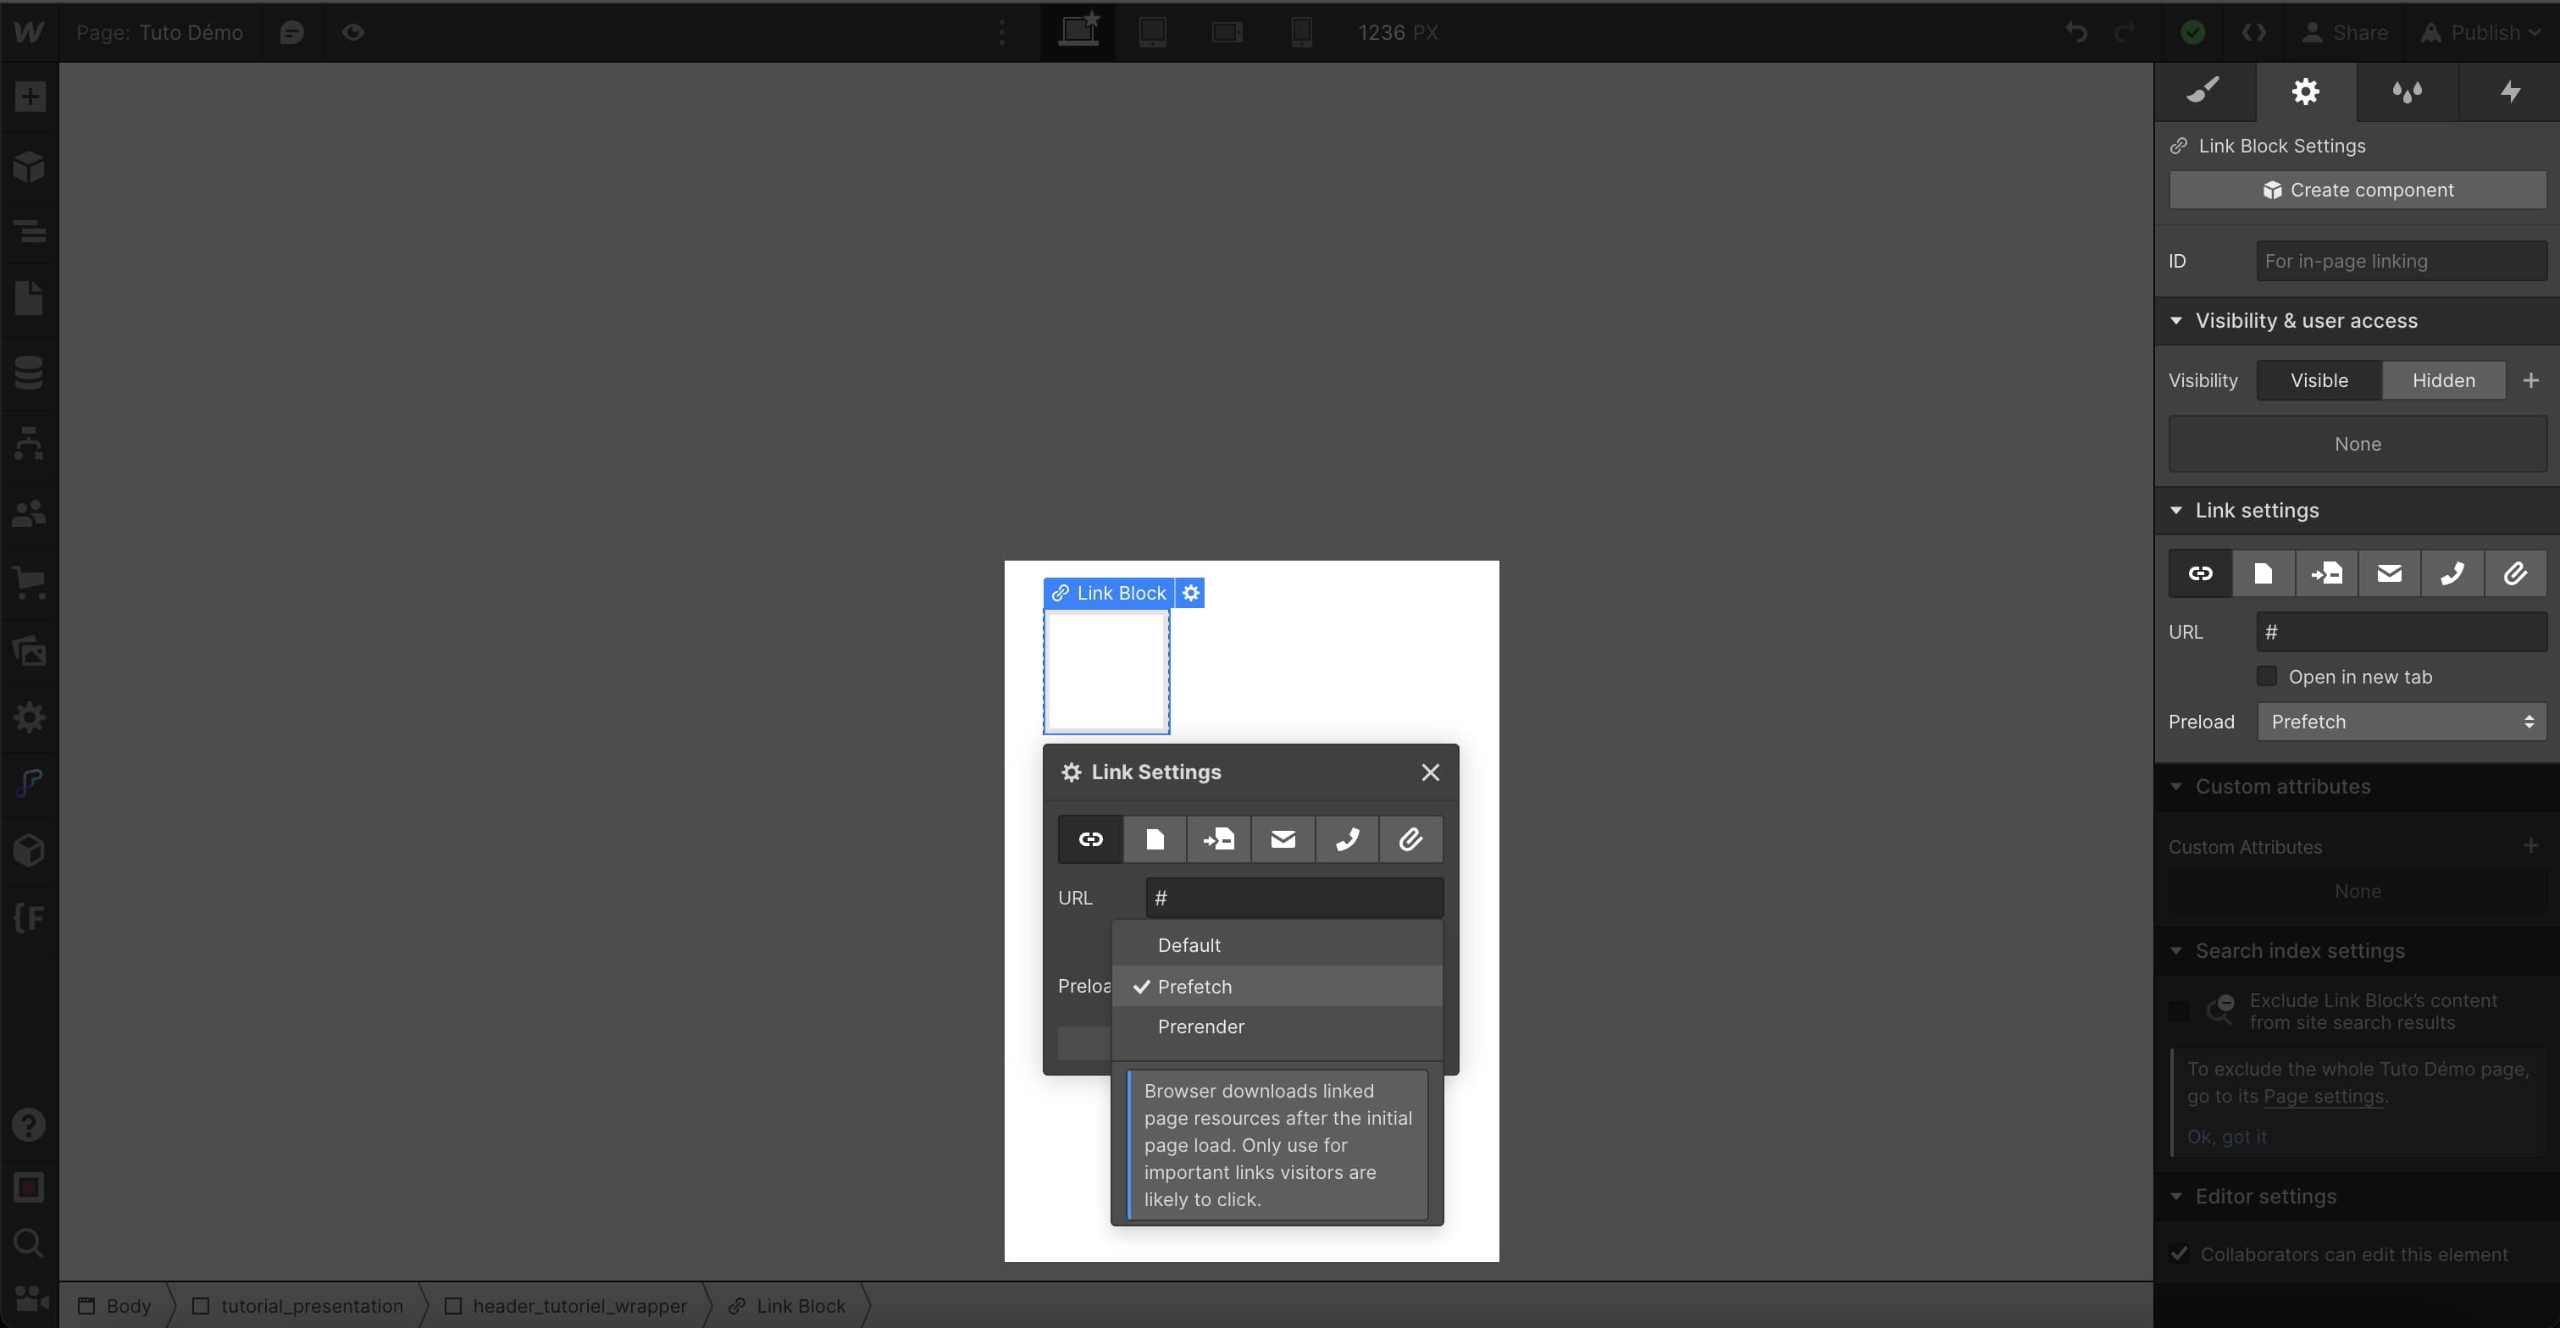Select email link type in Link Settings popup
The image size is (2560, 1328).
pos(1282,839)
